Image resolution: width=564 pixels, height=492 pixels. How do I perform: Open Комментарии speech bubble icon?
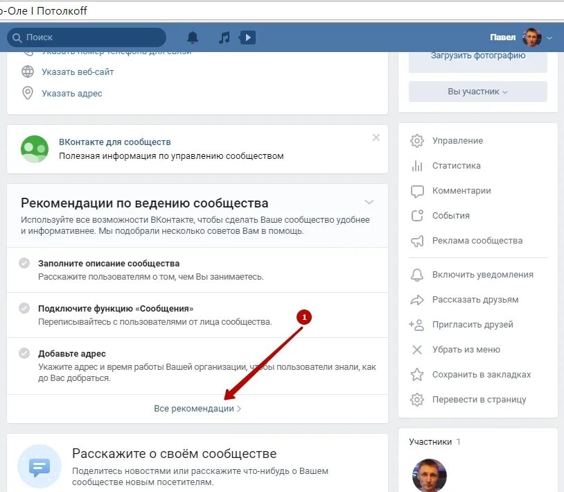pyautogui.click(x=417, y=190)
